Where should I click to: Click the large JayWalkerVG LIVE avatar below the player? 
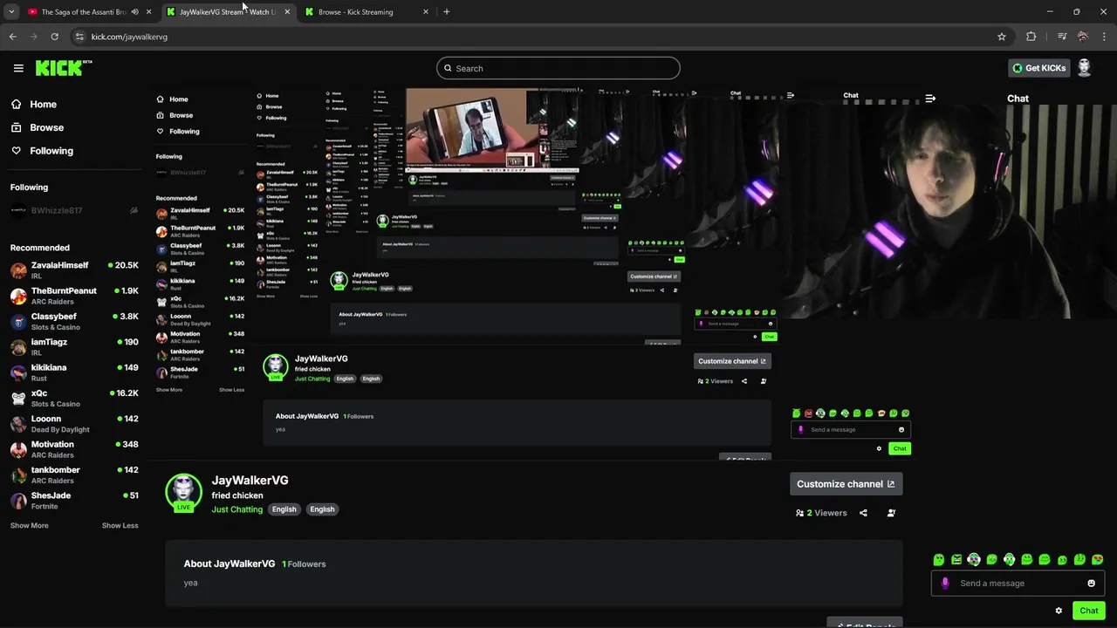click(x=183, y=493)
